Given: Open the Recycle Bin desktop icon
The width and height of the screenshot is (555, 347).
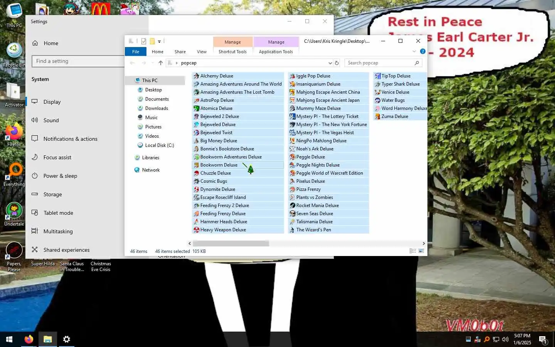Looking at the screenshot, I should 14,56.
